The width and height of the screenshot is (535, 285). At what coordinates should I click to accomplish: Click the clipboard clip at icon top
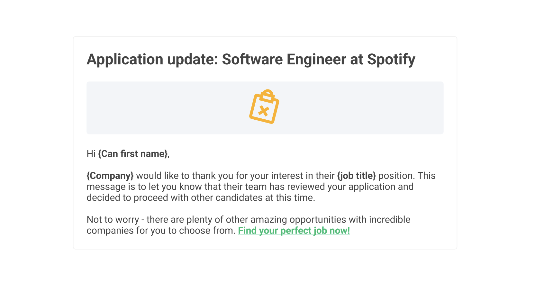(x=267, y=95)
